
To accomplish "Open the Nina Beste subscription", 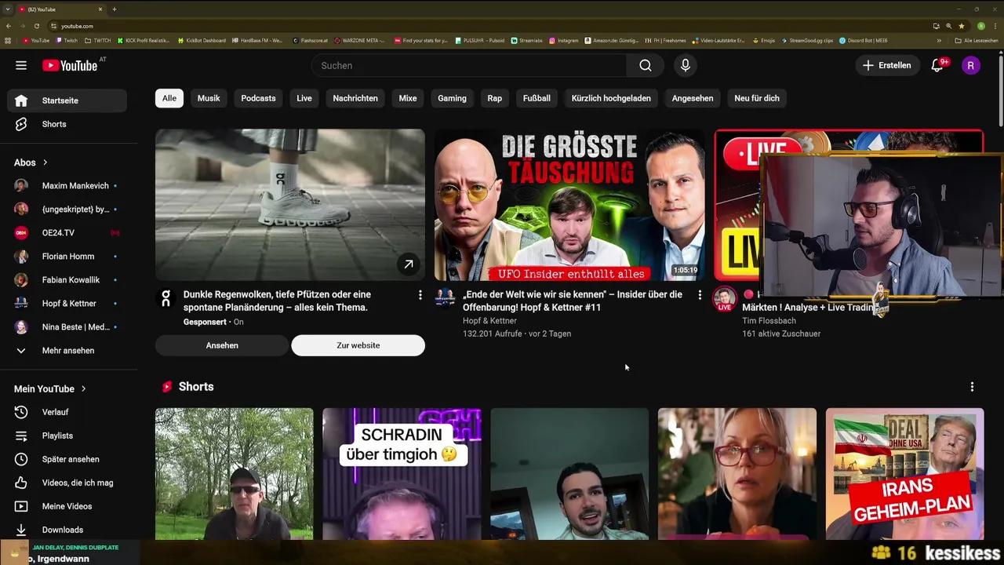I will pos(67,327).
